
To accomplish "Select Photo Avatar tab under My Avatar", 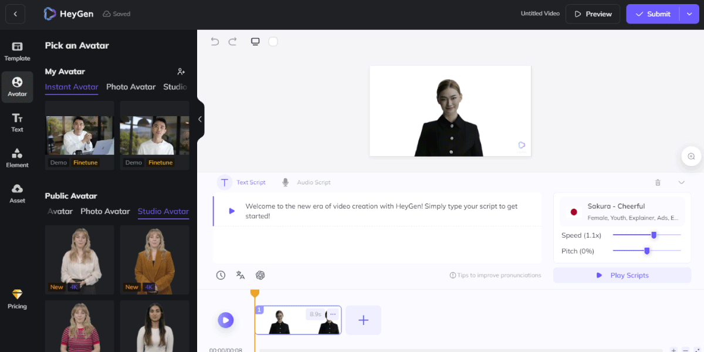I will coord(131,87).
